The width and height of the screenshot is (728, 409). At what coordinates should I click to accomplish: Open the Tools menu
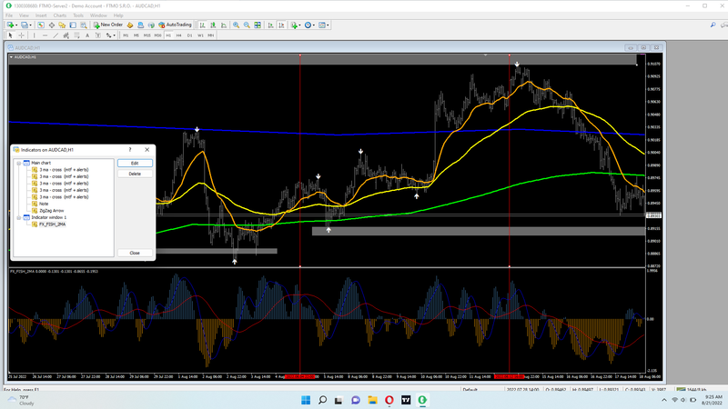[x=78, y=15]
